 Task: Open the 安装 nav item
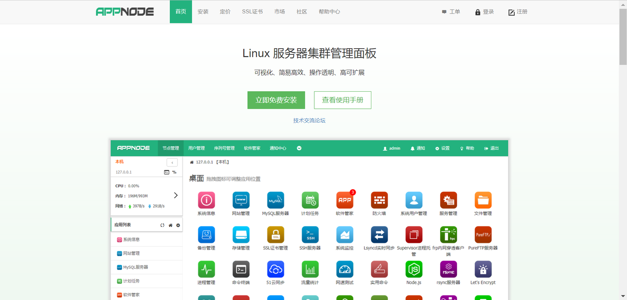203,12
